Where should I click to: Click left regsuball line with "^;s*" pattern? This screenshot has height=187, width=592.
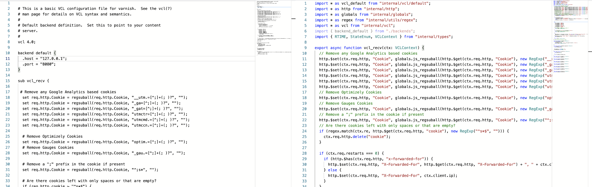(x=90, y=170)
